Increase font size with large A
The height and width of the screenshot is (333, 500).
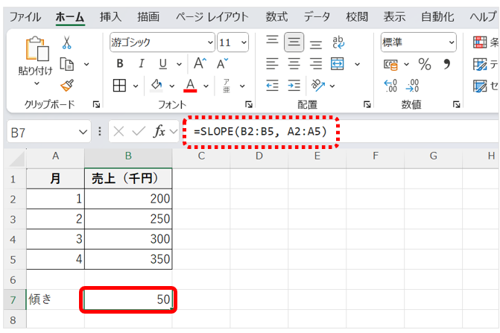[200, 63]
